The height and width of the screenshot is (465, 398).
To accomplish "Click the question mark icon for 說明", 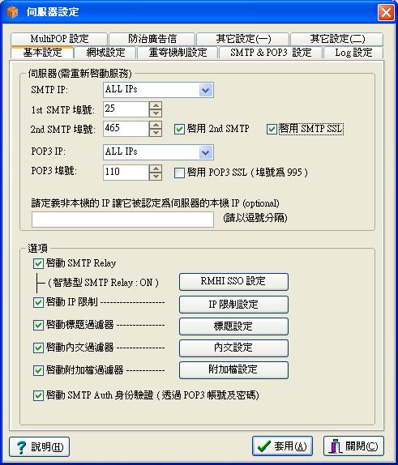I will pyautogui.click(x=21, y=447).
